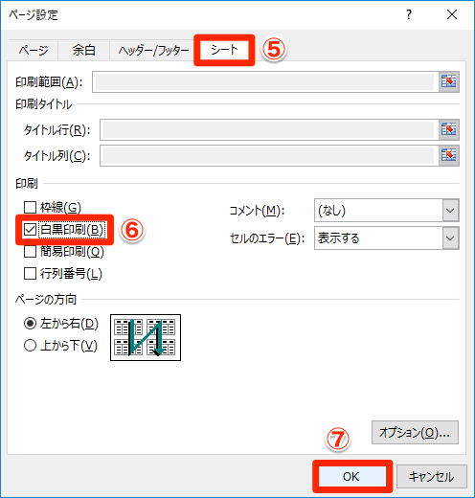This screenshot has height=498, width=475.
Task: Select the 左から右(D) radio button
Action: tap(30, 324)
